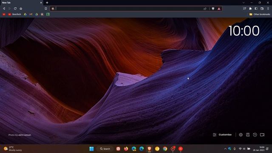The image size is (272, 153).
Task: Click the 10:00 clock widget
Action: pos(244,31)
